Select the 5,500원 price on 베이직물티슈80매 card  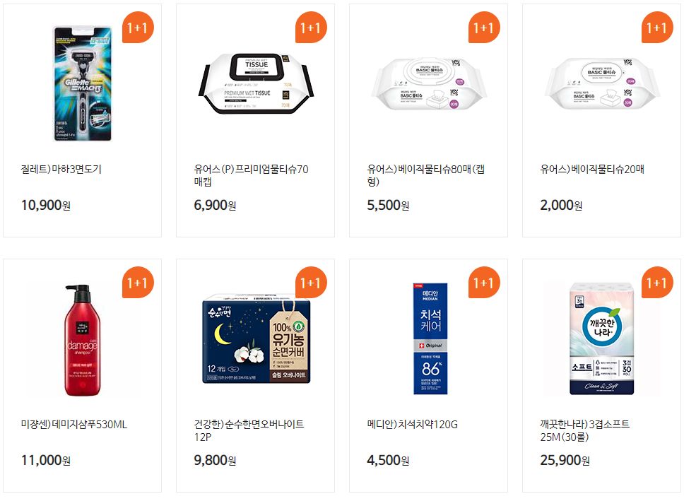(x=388, y=205)
